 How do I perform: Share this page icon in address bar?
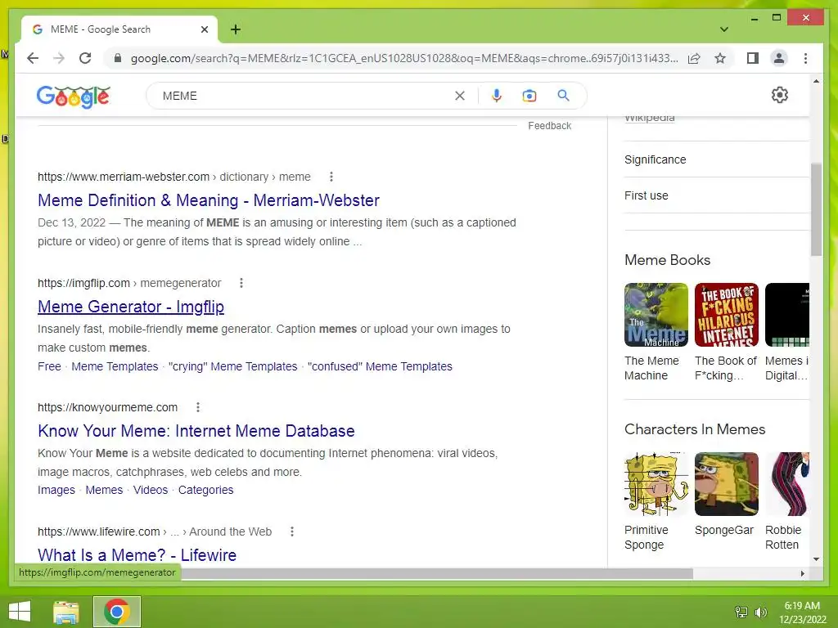tap(694, 58)
